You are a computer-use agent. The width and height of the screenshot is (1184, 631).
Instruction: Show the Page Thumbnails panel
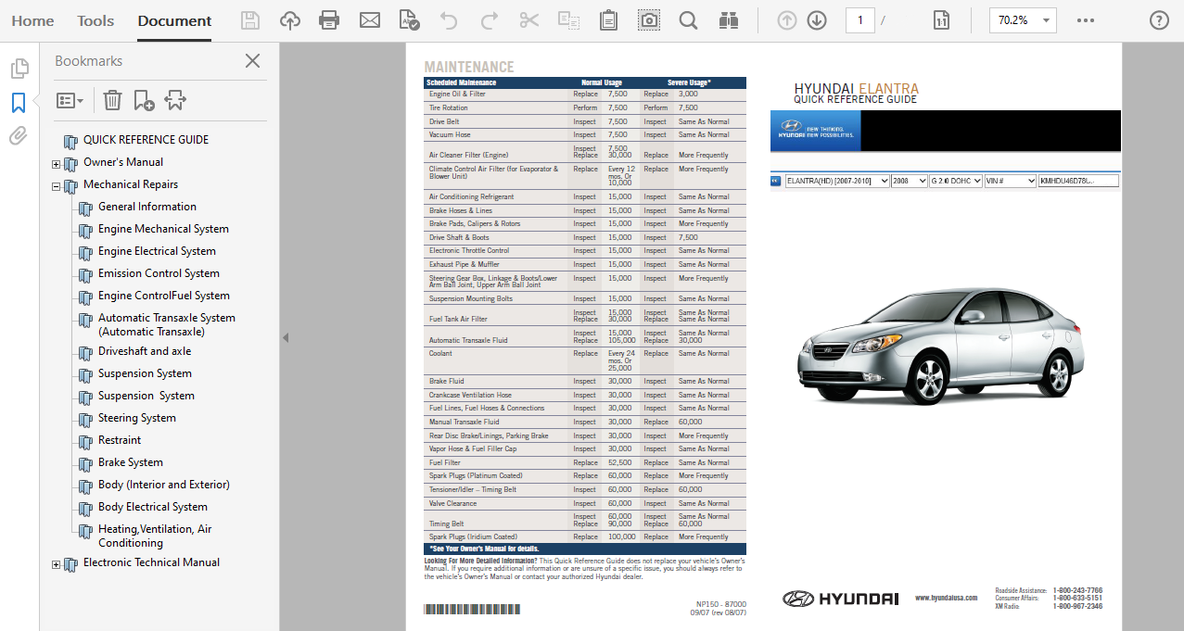(x=19, y=69)
